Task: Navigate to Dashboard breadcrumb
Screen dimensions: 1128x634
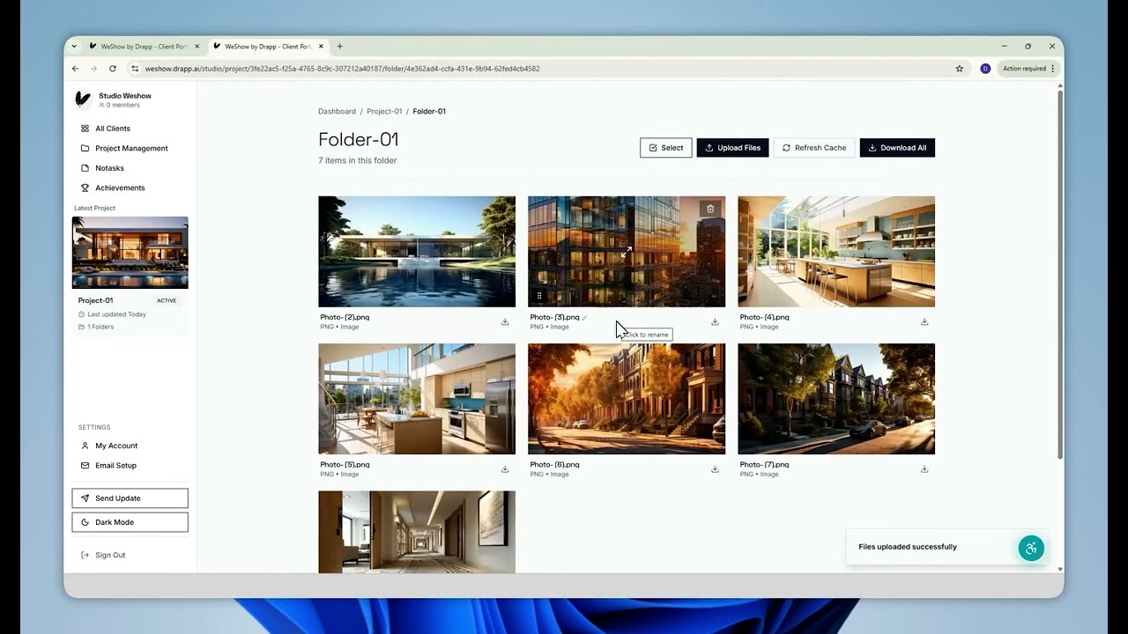Action: point(337,112)
